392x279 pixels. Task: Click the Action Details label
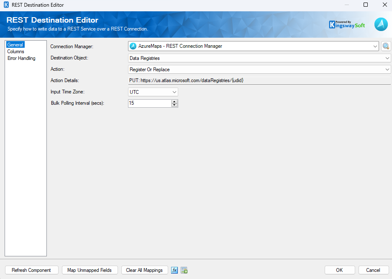(x=65, y=80)
